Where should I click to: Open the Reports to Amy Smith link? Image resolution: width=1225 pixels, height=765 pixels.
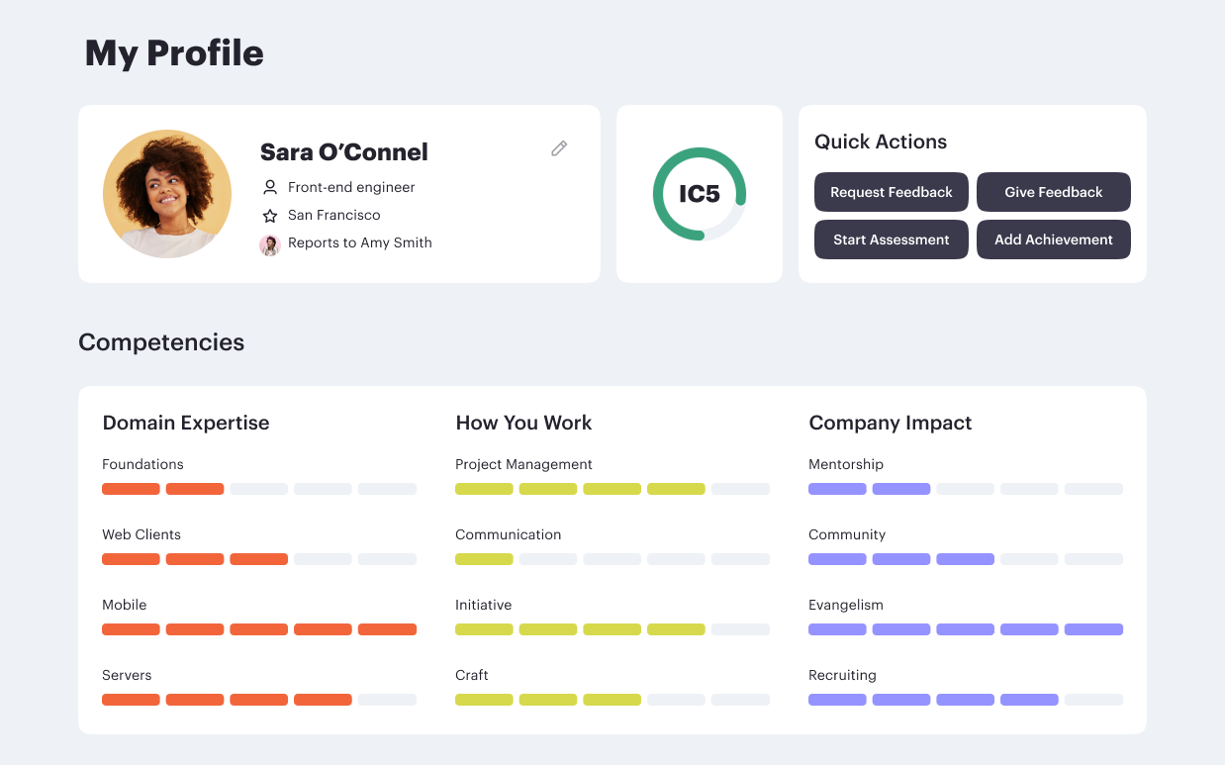coord(359,242)
